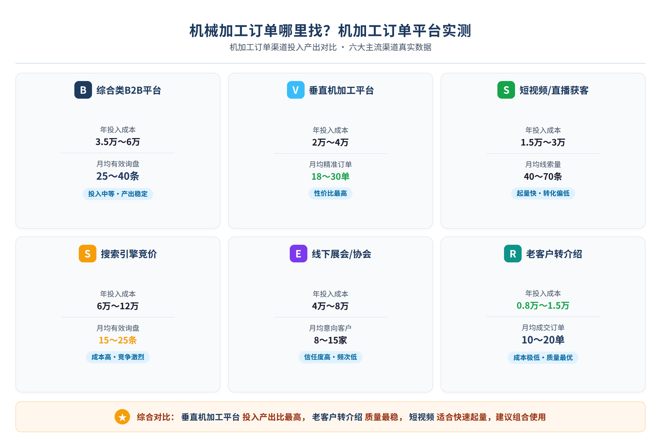Click the orange star icon in summary bar
This screenshot has width=661, height=441.
122,417
